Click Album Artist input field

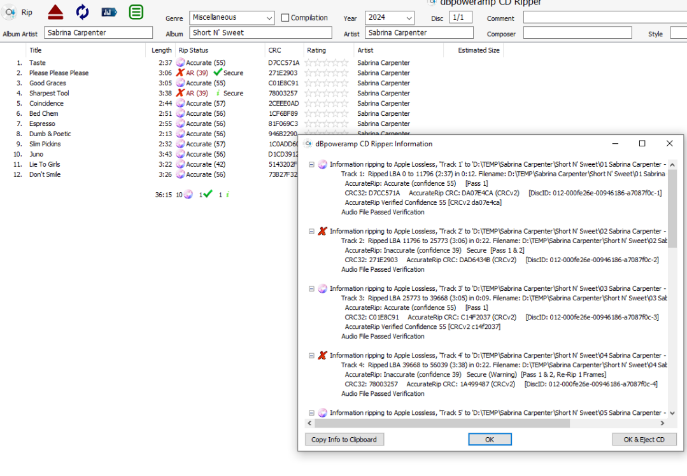coord(99,33)
